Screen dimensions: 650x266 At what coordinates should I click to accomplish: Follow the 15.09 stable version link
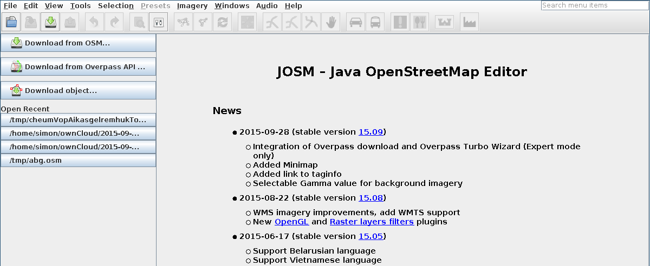pyautogui.click(x=371, y=132)
